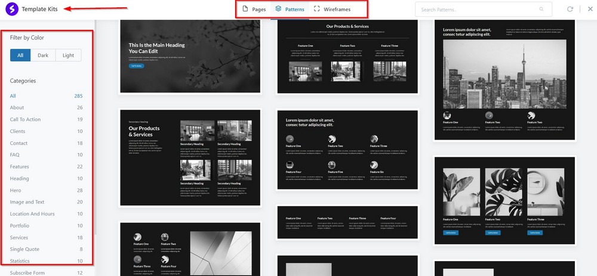The width and height of the screenshot is (597, 276).
Task: Open the Subscribe Form category
Action: [46, 272]
